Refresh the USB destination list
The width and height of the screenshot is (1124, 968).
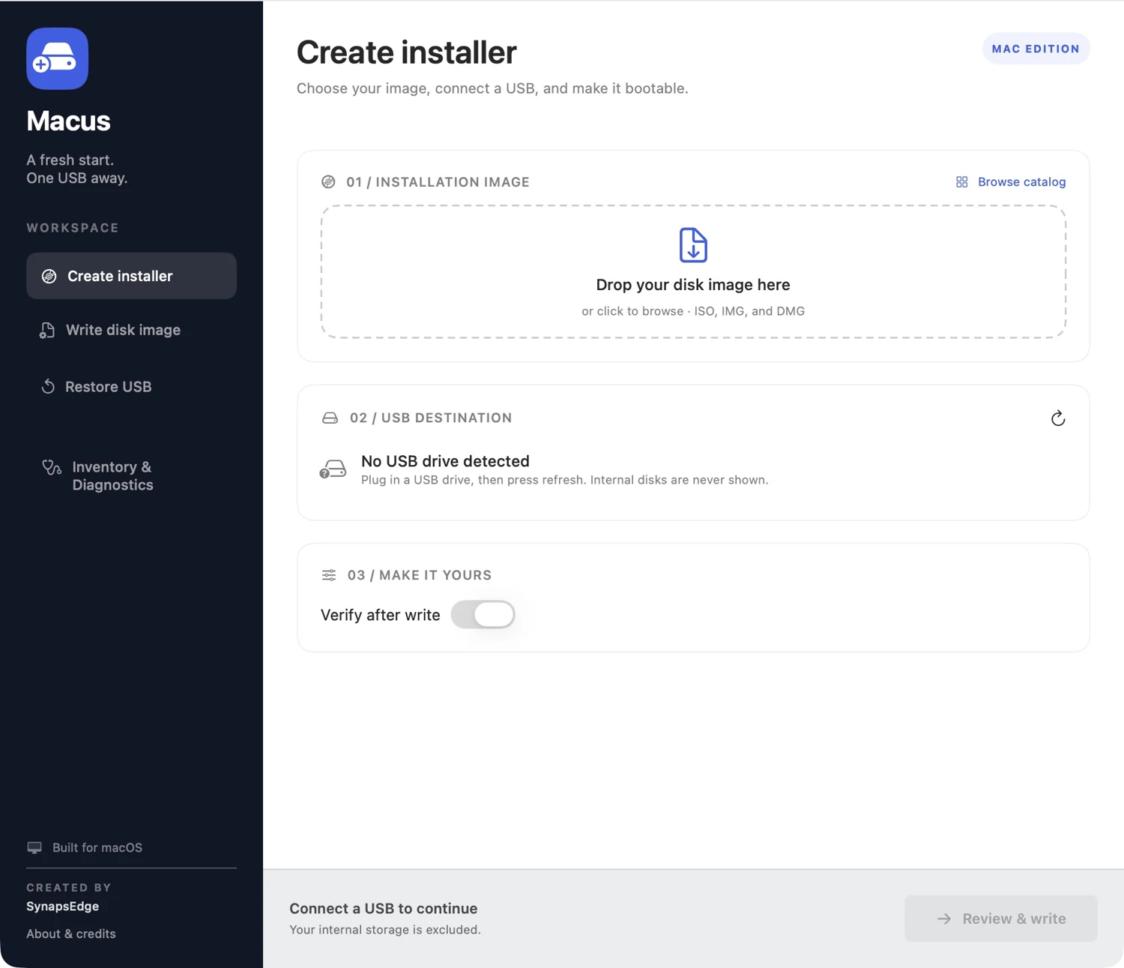tap(1057, 418)
